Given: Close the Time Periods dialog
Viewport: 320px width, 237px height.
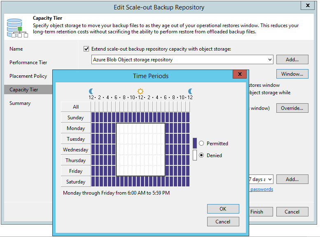Looking at the screenshot, I should click(239, 75).
